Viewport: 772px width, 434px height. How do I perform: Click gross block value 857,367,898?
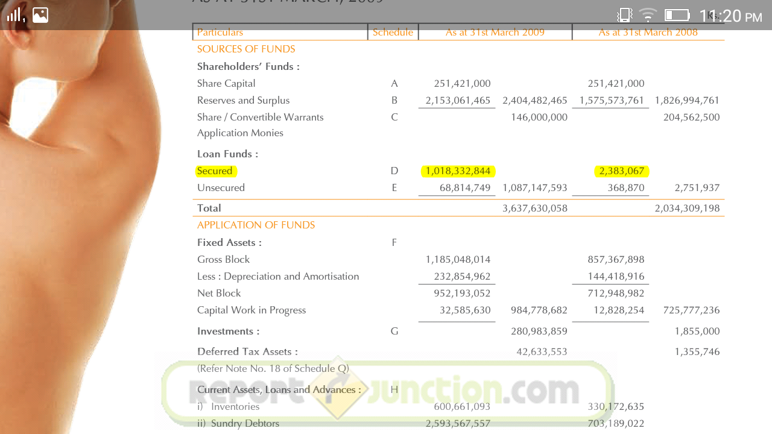[616, 259]
